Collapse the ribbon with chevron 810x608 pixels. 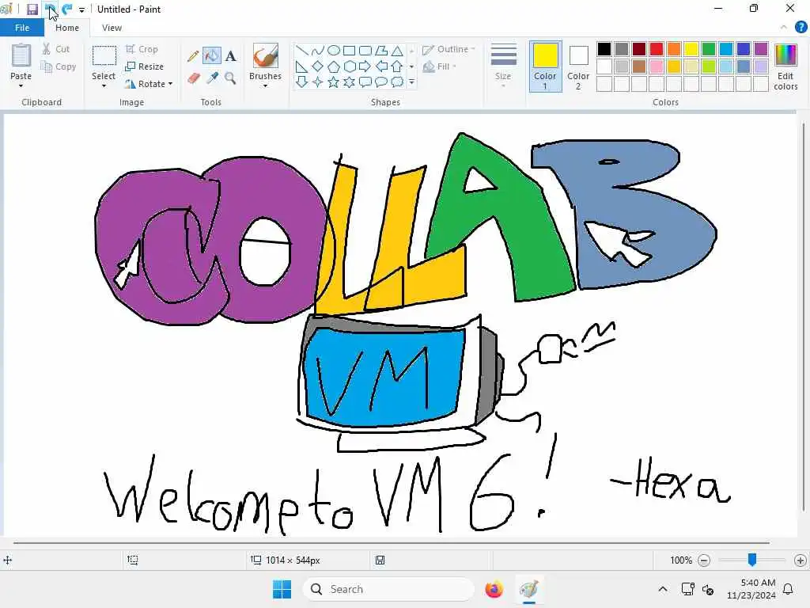(x=784, y=28)
